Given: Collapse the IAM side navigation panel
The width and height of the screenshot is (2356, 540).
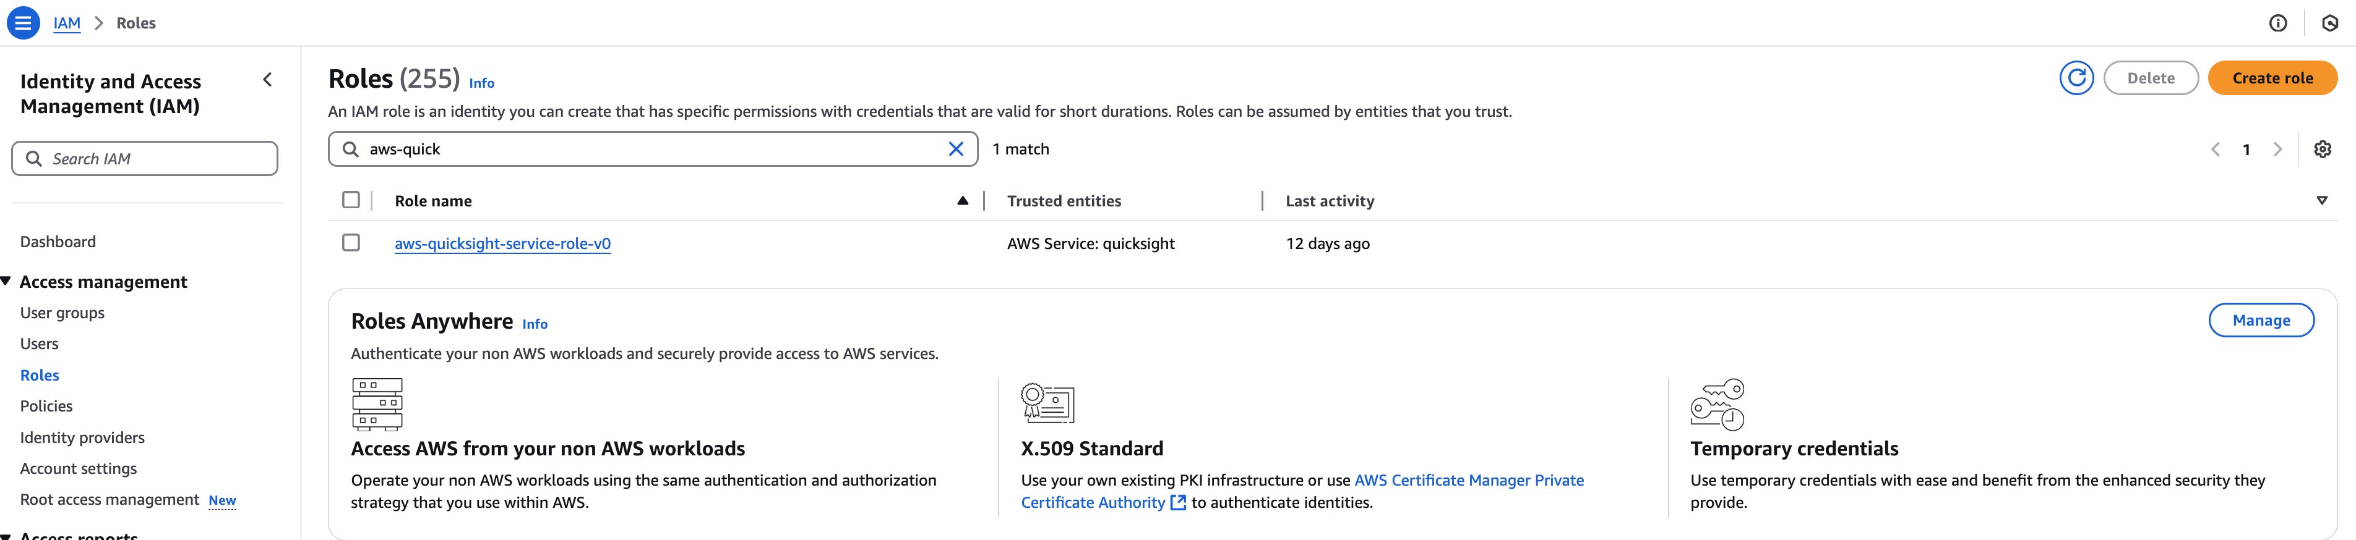Looking at the screenshot, I should pos(267,80).
